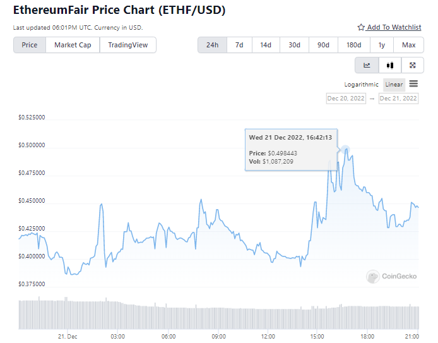Switch to the TradingView tab
The height and width of the screenshot is (343, 438).
point(128,45)
